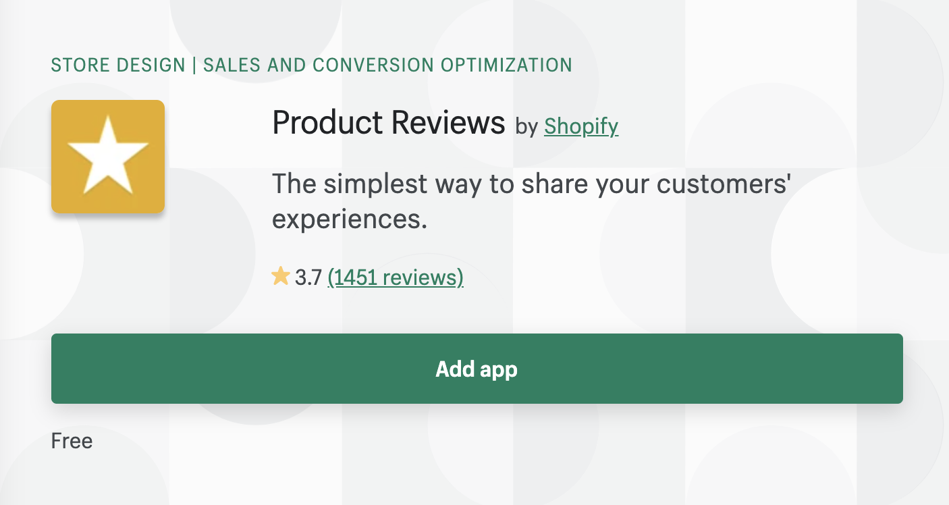Click the Free pricing label

pos(72,442)
